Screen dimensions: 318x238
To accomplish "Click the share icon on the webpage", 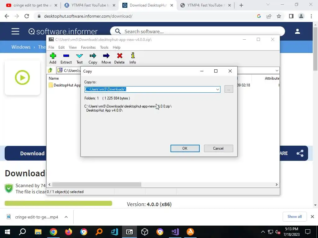I will 300,153.
